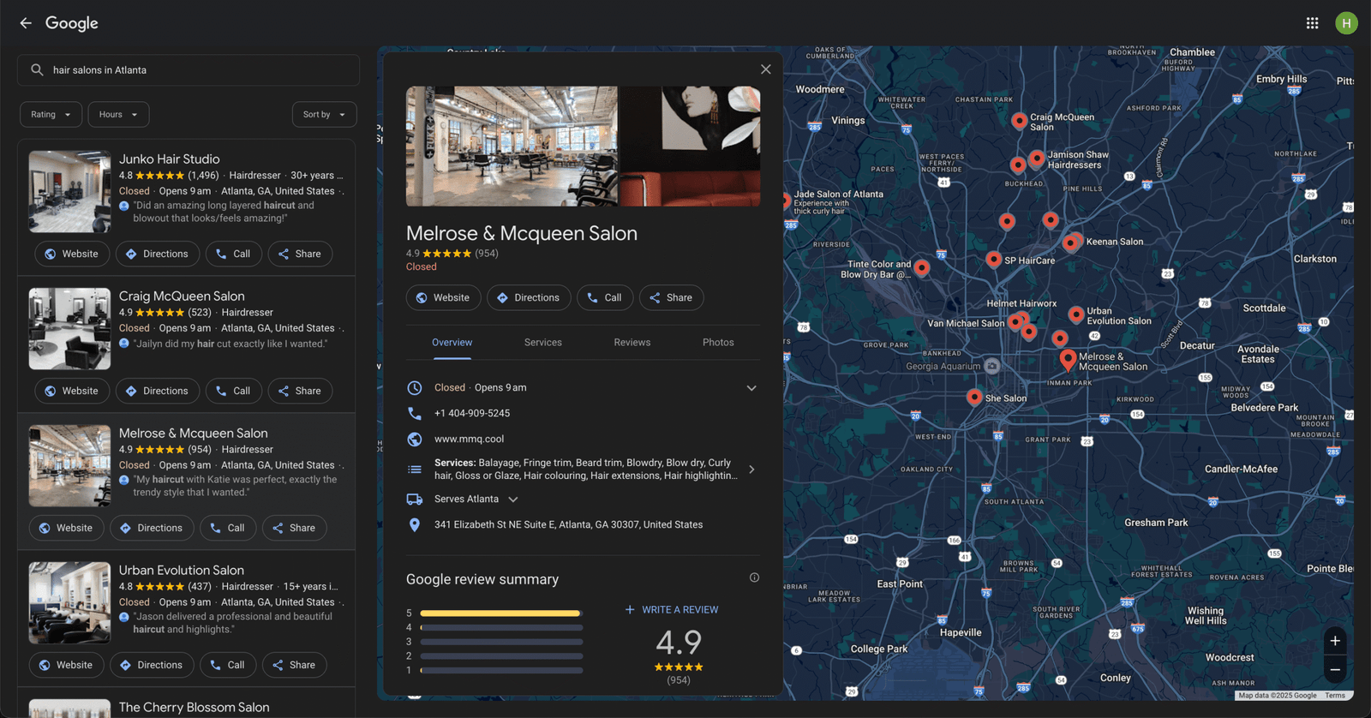Open The Cherry Blossom Salon listing title
The image size is (1371, 718).
(x=194, y=707)
